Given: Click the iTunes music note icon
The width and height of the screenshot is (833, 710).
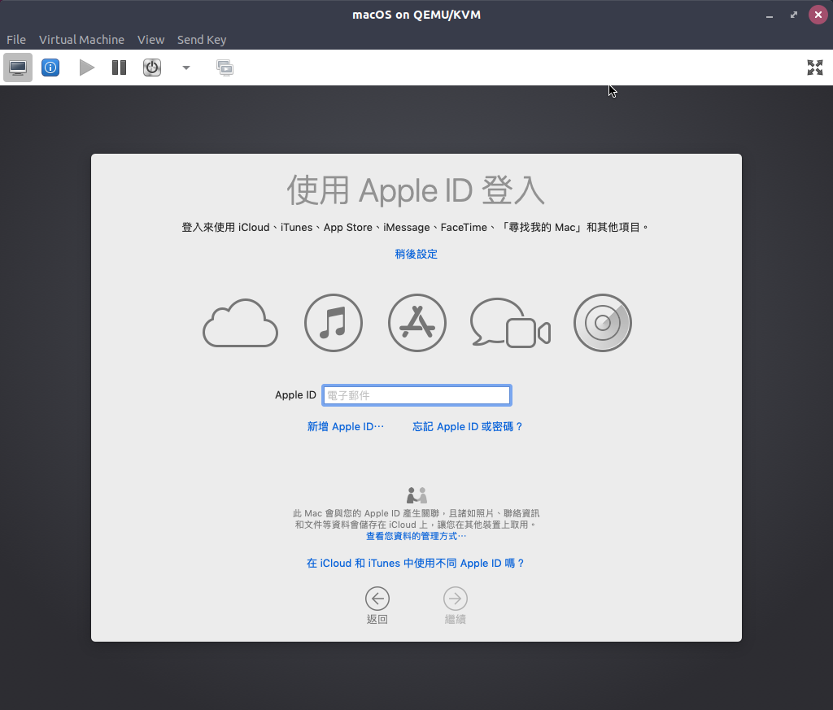Looking at the screenshot, I should coord(333,323).
